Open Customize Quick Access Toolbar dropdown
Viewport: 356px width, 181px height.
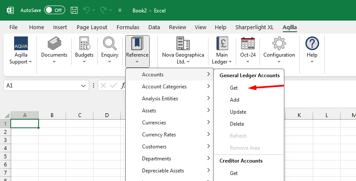pos(120,10)
